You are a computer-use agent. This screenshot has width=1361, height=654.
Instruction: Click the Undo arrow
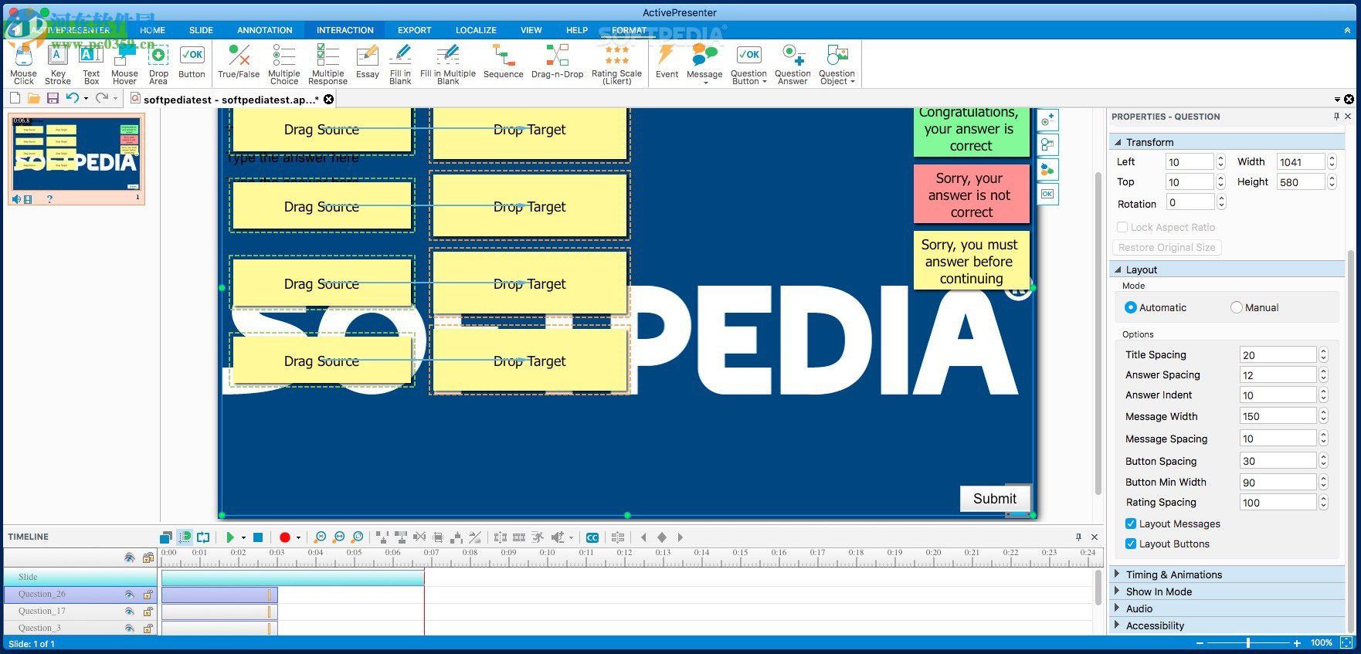[x=72, y=98]
